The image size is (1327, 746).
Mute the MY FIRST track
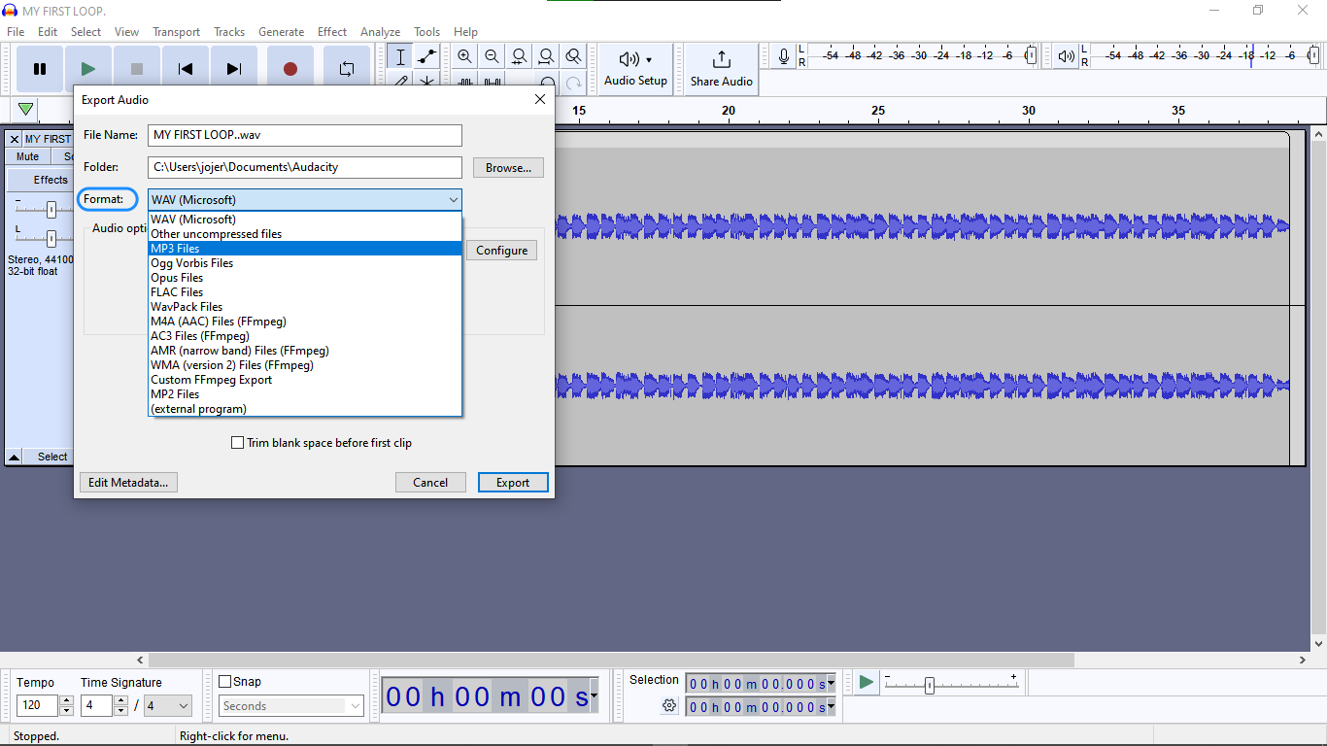[x=26, y=156]
